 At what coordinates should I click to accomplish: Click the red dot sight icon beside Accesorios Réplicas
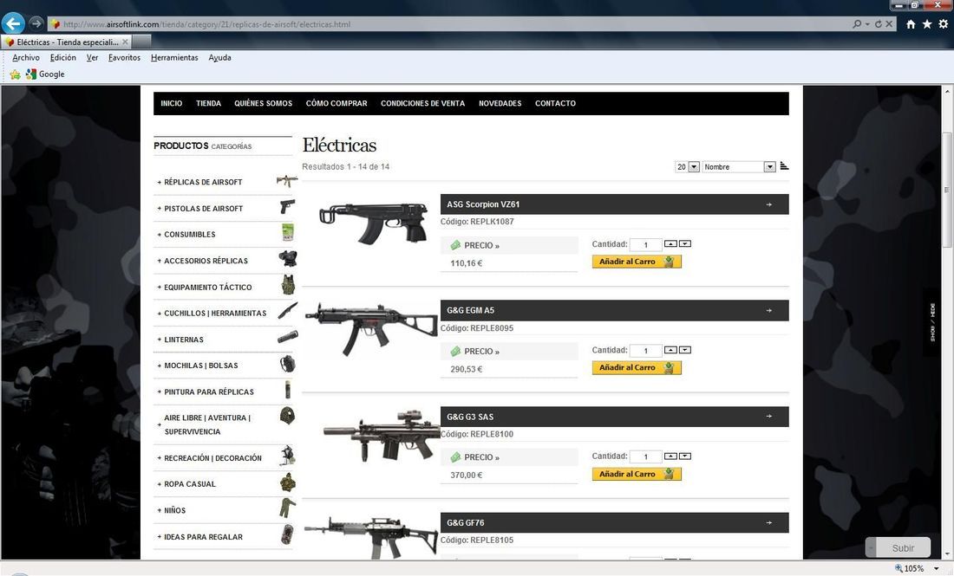pos(288,259)
